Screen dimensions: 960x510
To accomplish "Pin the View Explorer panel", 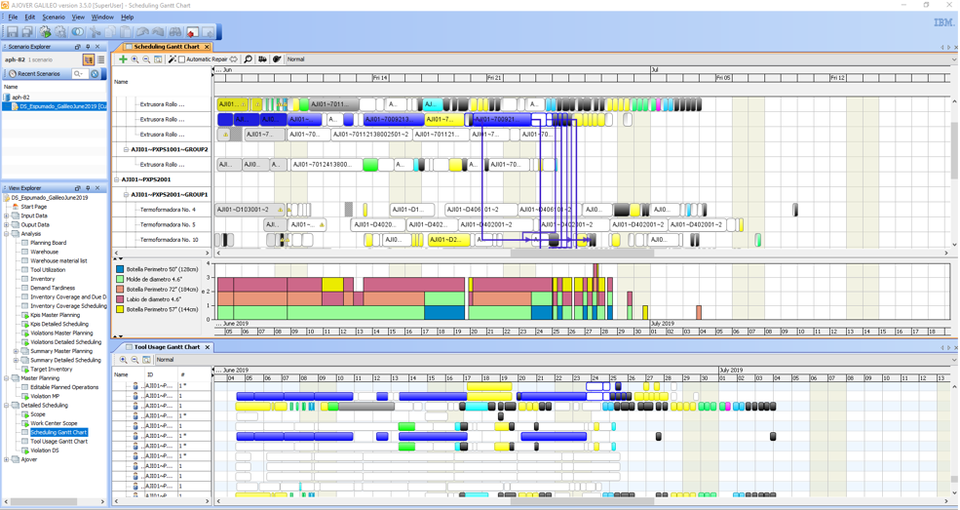I will click(88, 188).
